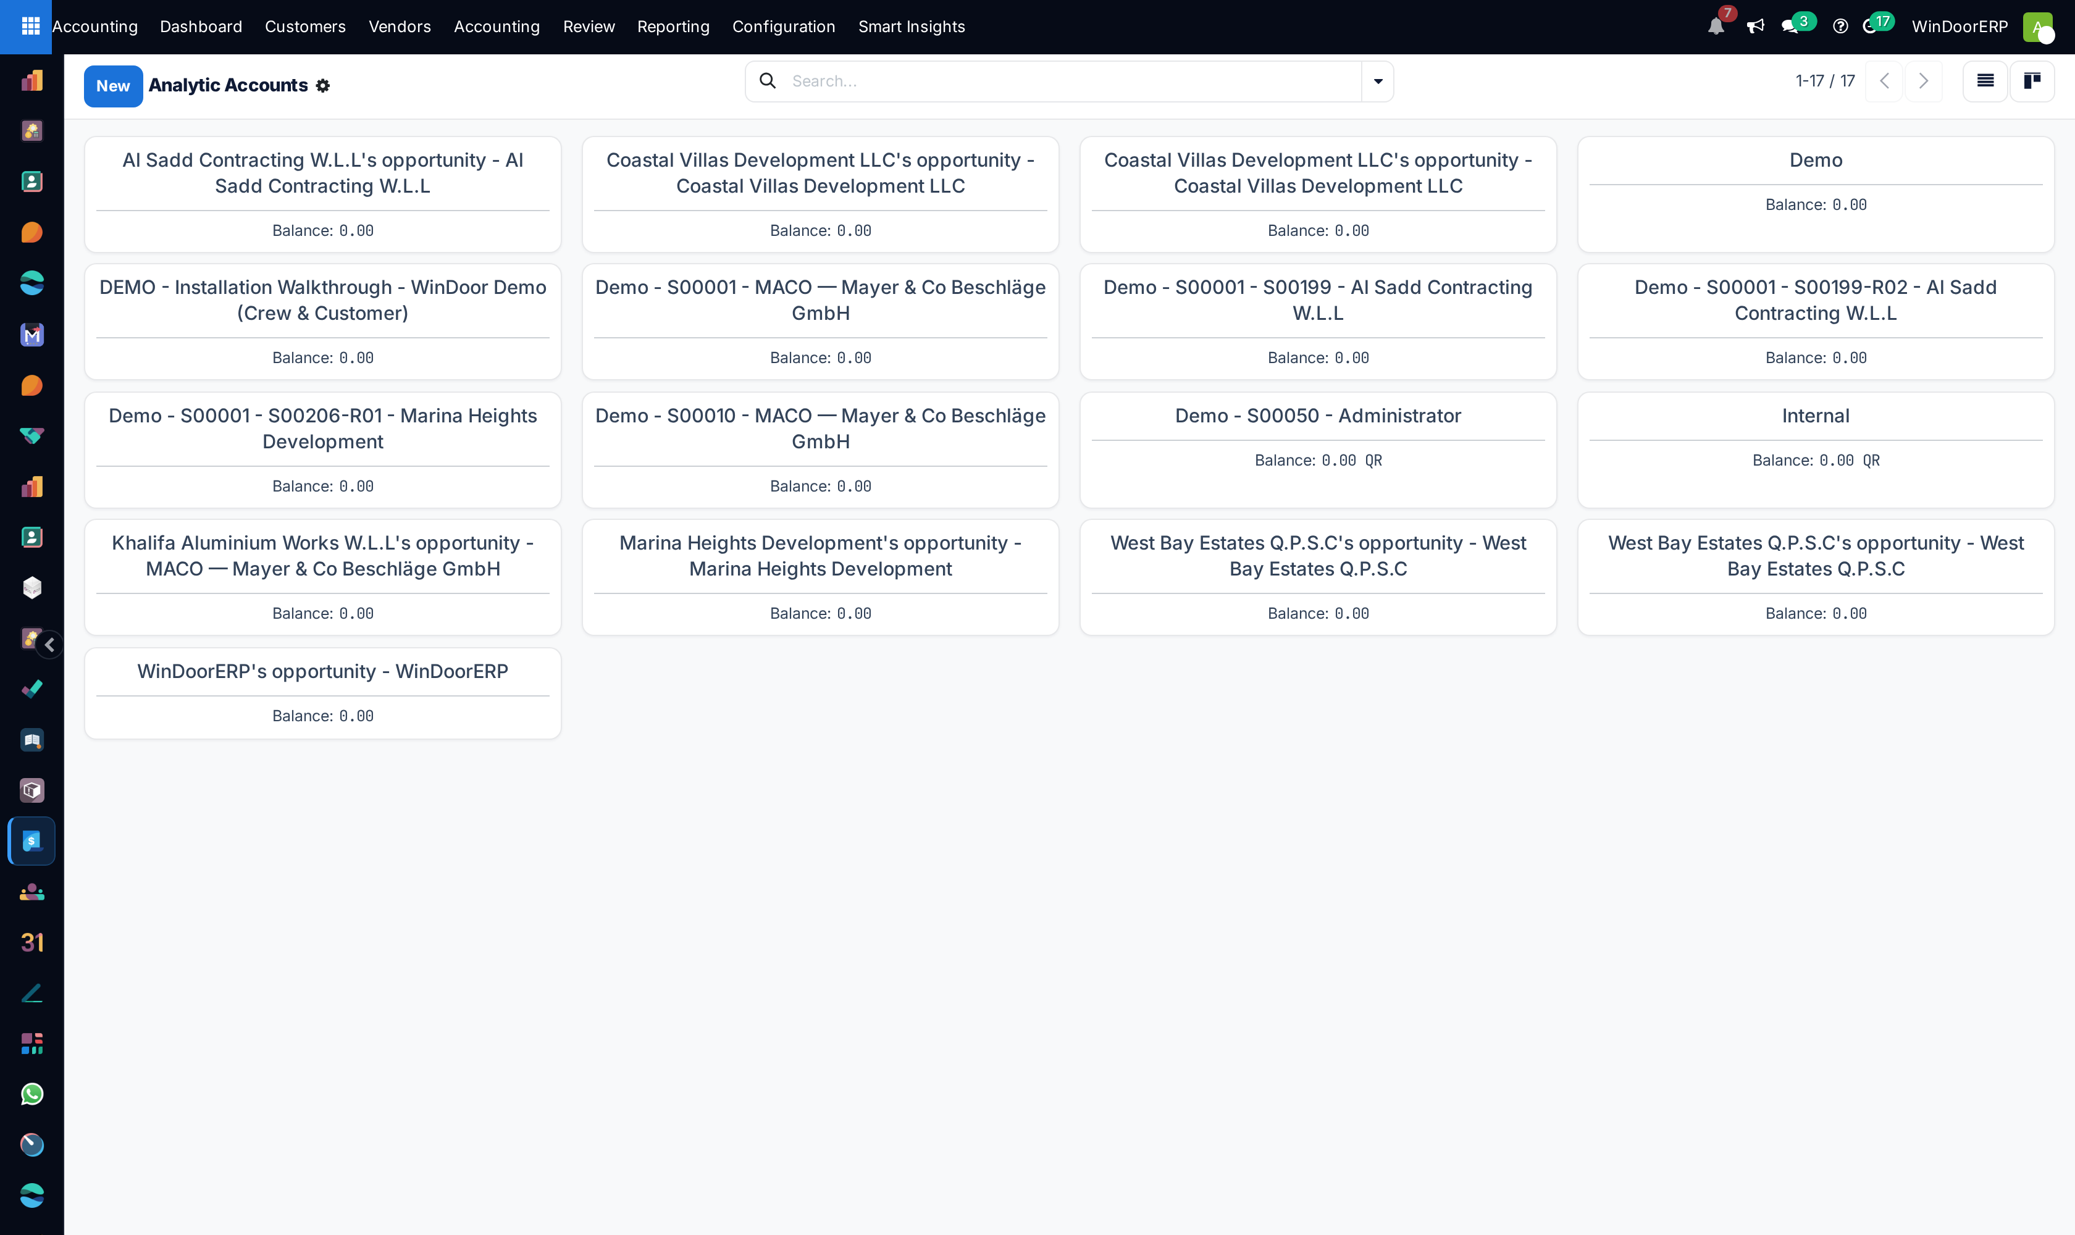2075x1235 pixels.
Task: Open the blue M app in sidebar
Action: [31, 335]
